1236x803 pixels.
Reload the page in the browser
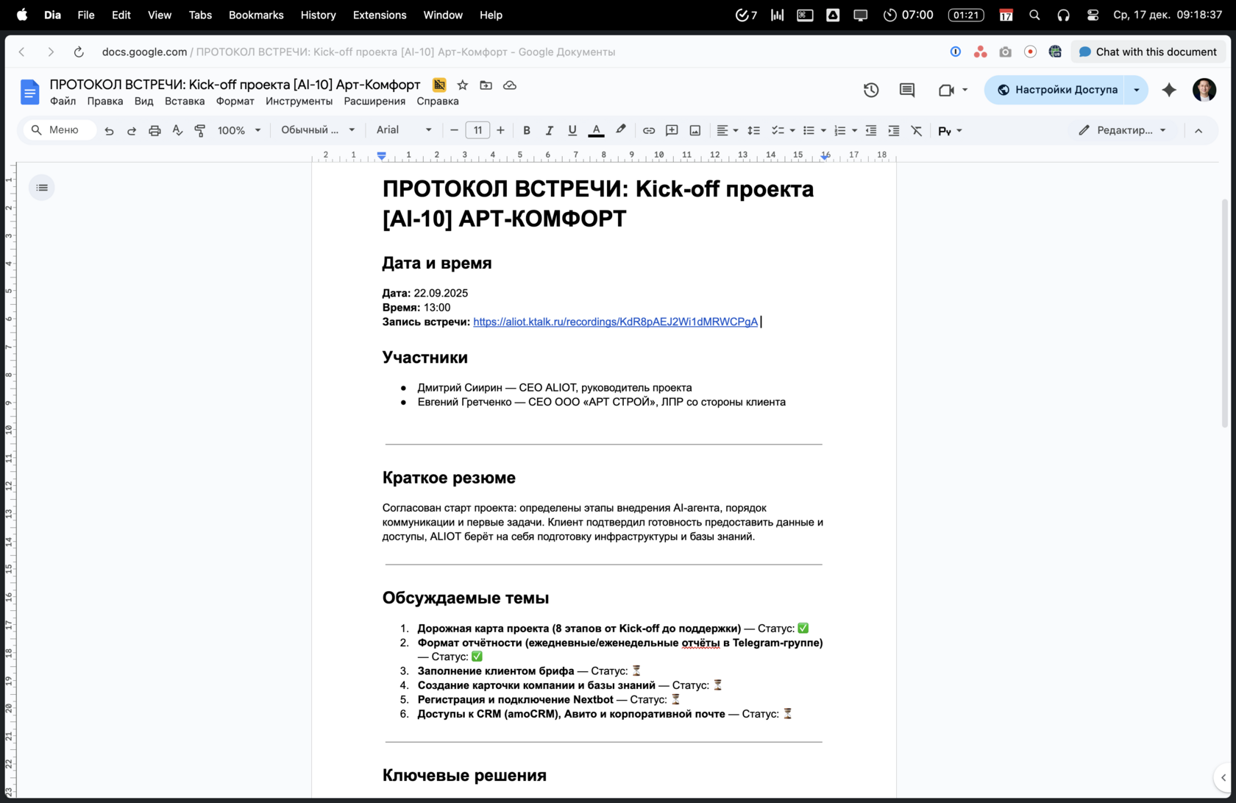[79, 52]
